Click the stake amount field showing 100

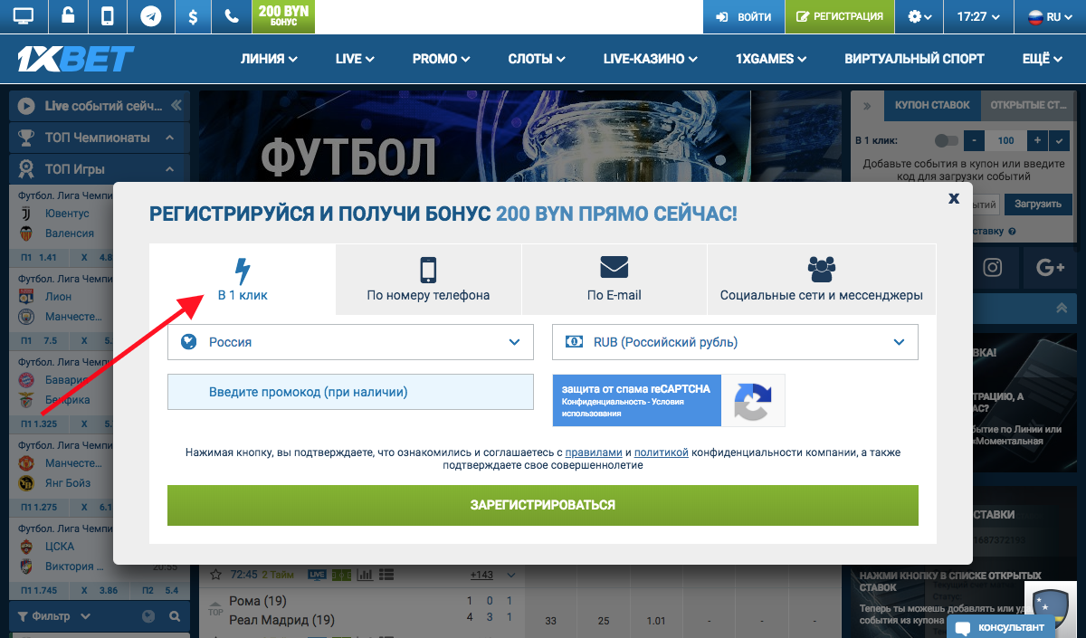coord(1005,141)
